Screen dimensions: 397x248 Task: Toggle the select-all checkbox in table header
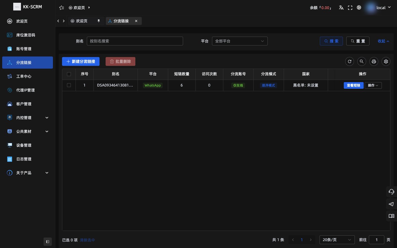pos(69,74)
